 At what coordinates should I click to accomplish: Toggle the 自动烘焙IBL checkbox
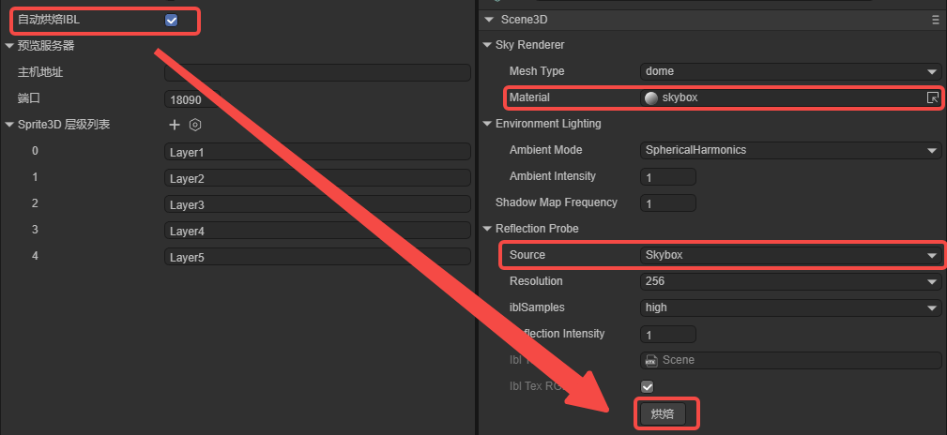[x=172, y=20]
